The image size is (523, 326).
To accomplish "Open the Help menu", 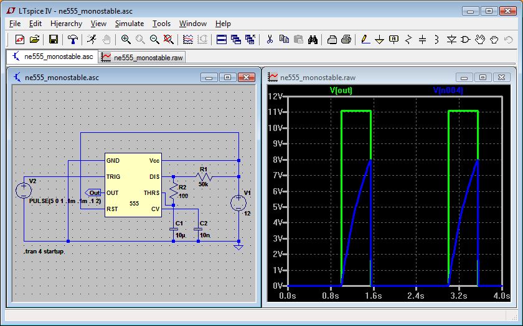I will (x=223, y=24).
